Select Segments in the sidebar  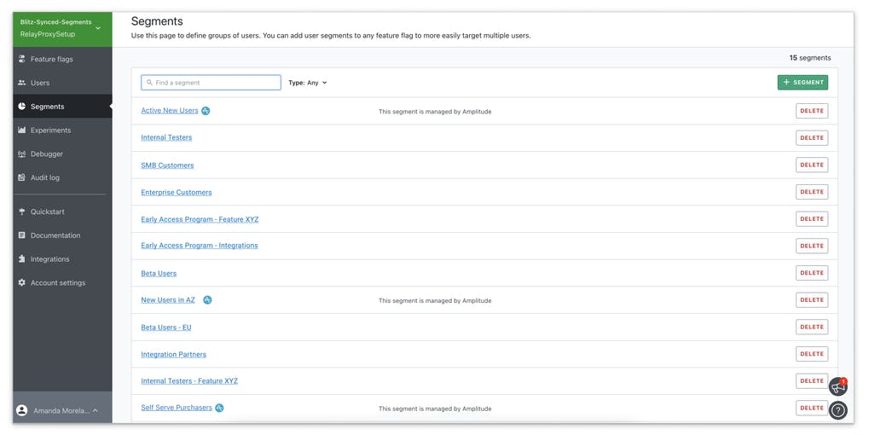pos(47,107)
